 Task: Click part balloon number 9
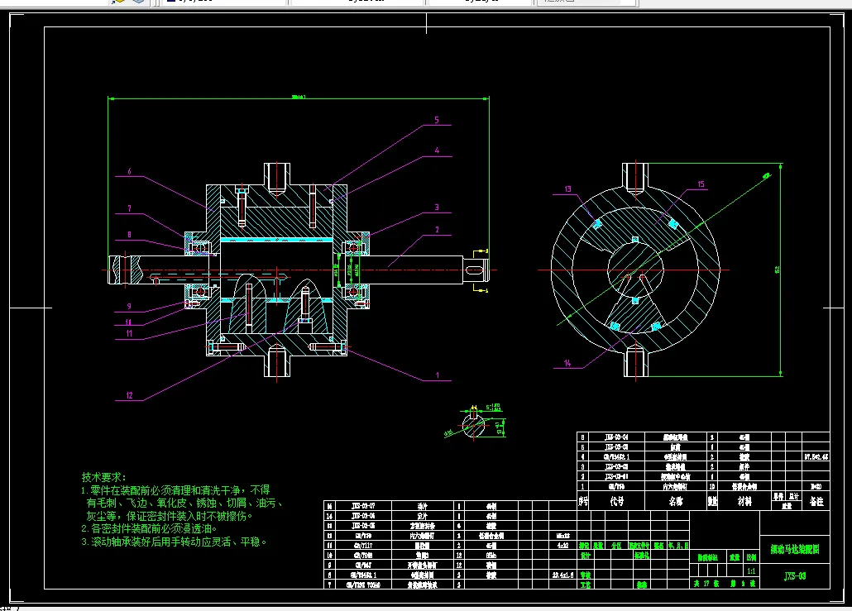coord(129,306)
